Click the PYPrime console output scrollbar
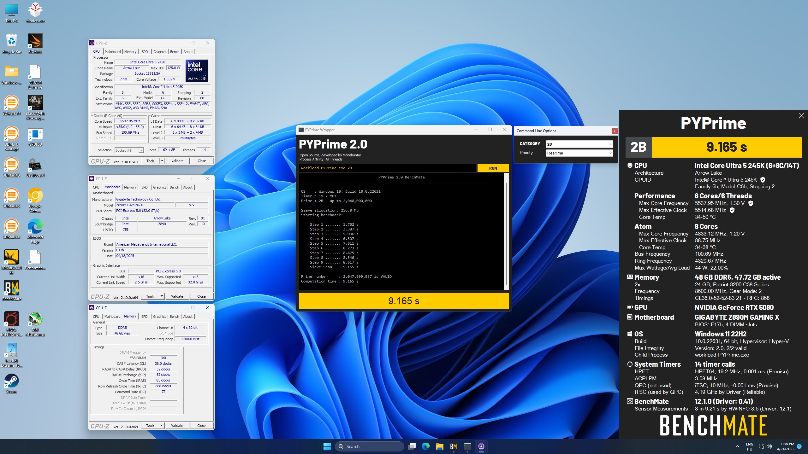The width and height of the screenshot is (808, 454). 506,232
